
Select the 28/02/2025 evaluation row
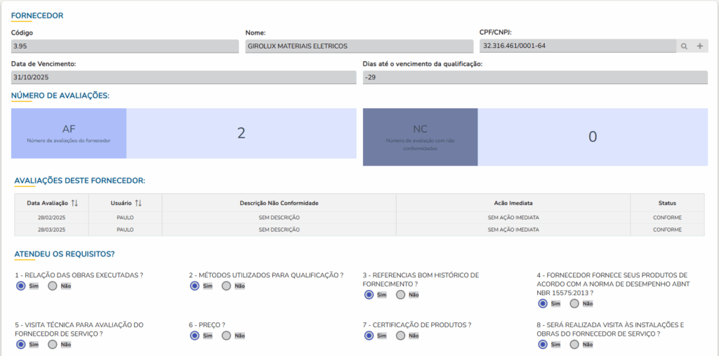pyautogui.click(x=359, y=218)
